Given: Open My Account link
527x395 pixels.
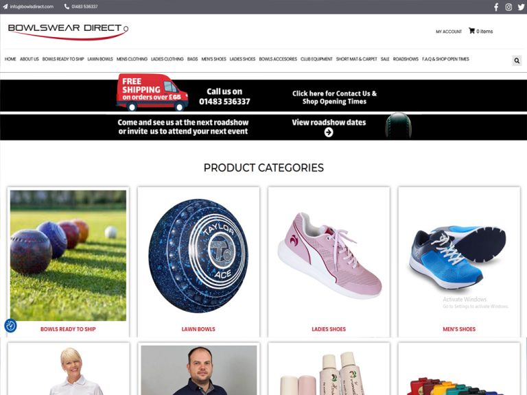Looking at the screenshot, I should pyautogui.click(x=449, y=32).
